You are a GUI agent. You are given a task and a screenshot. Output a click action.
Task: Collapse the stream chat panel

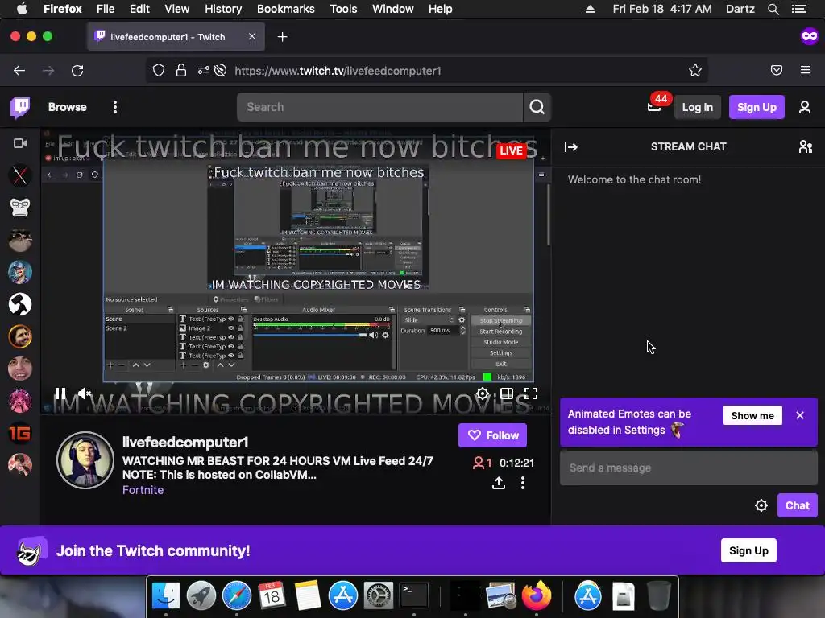point(571,147)
